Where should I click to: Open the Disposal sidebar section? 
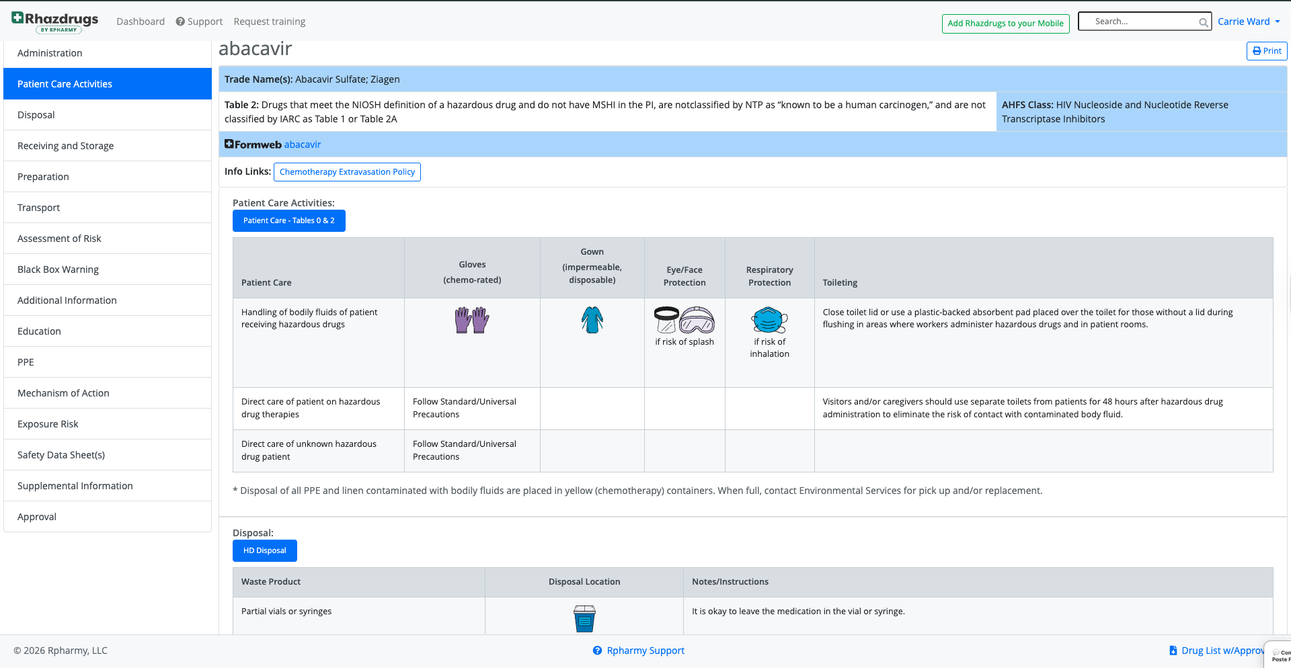[36, 115]
